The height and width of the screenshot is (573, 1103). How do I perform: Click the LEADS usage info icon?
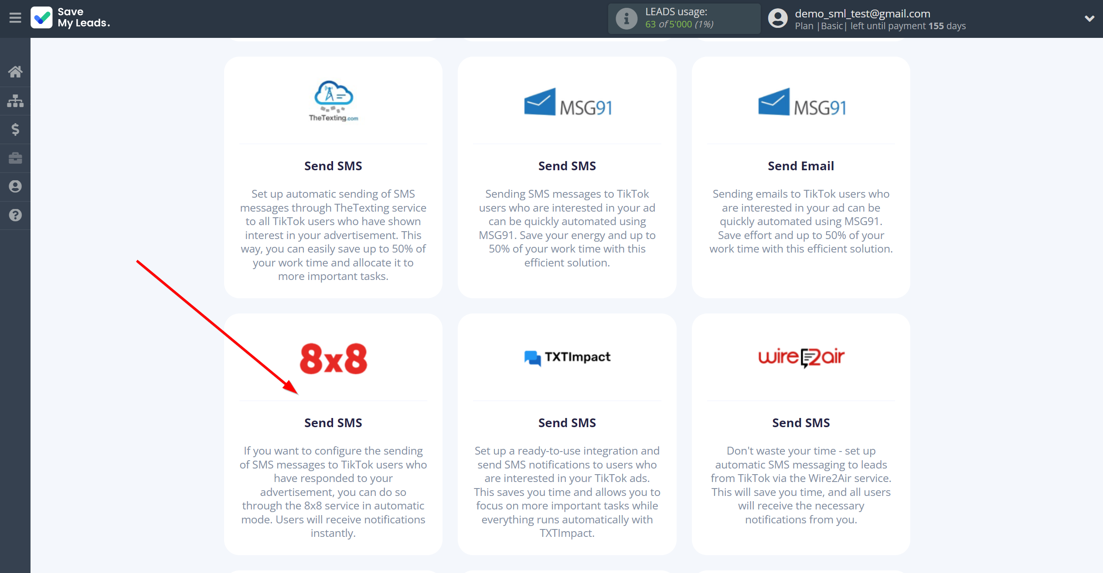[x=626, y=19]
